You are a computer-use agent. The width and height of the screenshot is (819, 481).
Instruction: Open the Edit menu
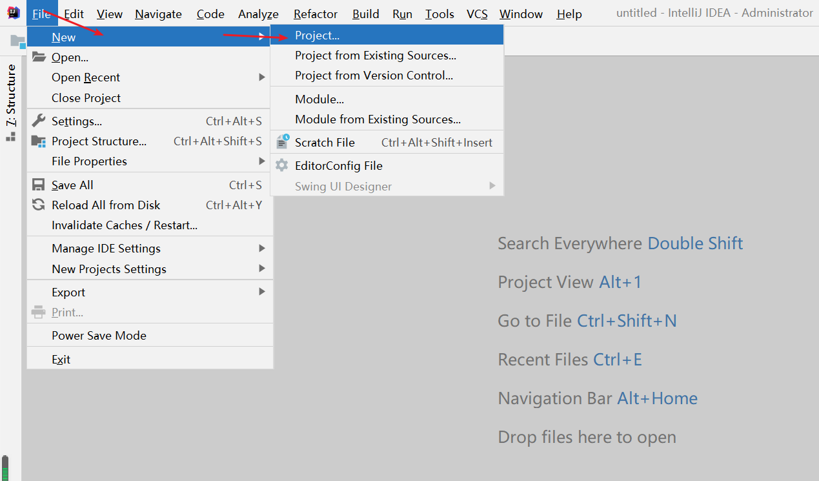[74, 14]
